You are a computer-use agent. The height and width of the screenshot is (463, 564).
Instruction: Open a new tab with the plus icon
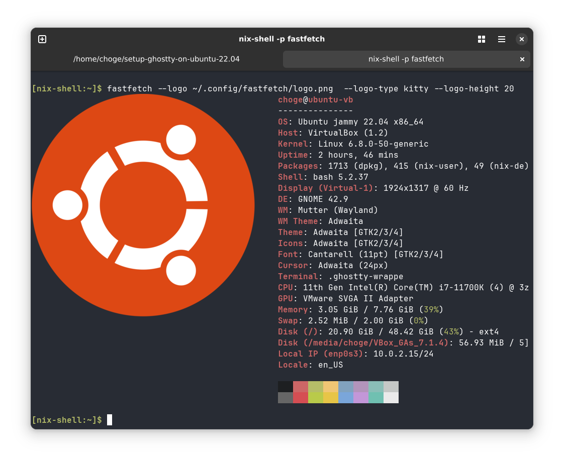click(42, 39)
